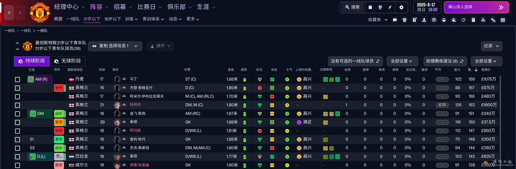Open the shirt icon shortcut

404,20
